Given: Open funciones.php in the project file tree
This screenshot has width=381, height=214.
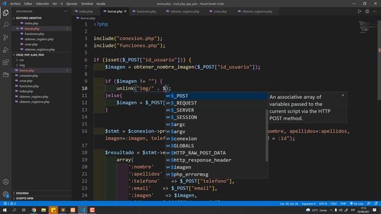Looking at the screenshot, I should 29,86.
